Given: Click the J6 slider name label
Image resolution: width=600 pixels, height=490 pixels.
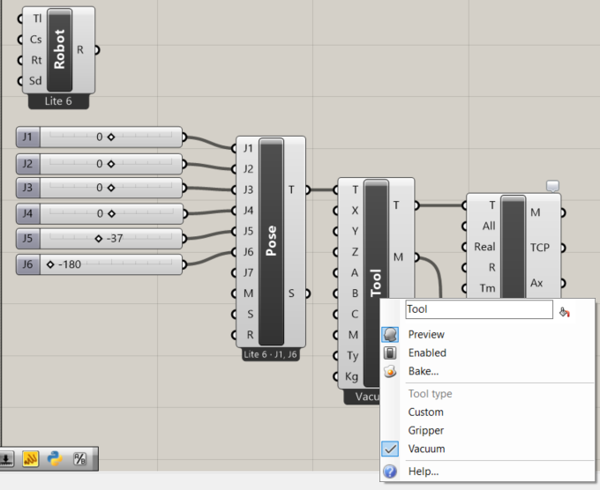Looking at the screenshot, I should point(27,264).
